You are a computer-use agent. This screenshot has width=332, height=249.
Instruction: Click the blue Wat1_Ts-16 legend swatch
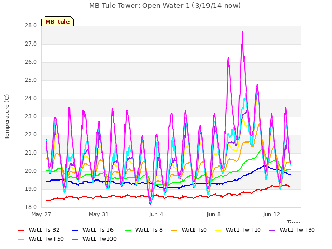click(75, 230)
